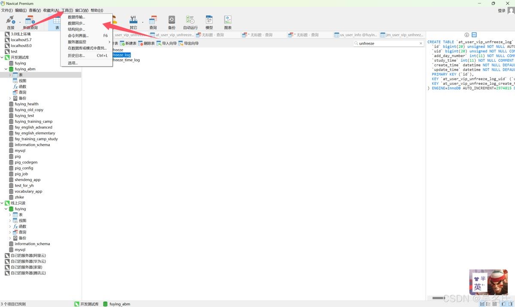
Task: Click fuying_abm in the status bar
Action: pyautogui.click(x=116, y=304)
